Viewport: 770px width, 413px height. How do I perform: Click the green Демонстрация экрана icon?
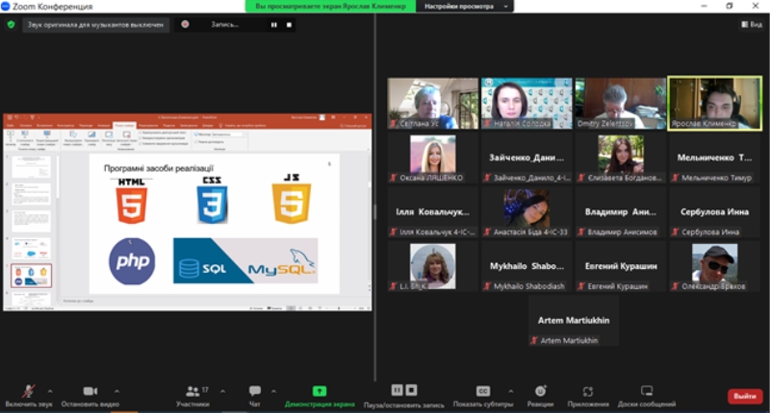[320, 391]
